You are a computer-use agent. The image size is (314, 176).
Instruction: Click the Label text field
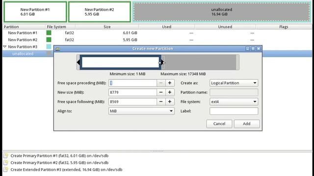tap(234, 111)
